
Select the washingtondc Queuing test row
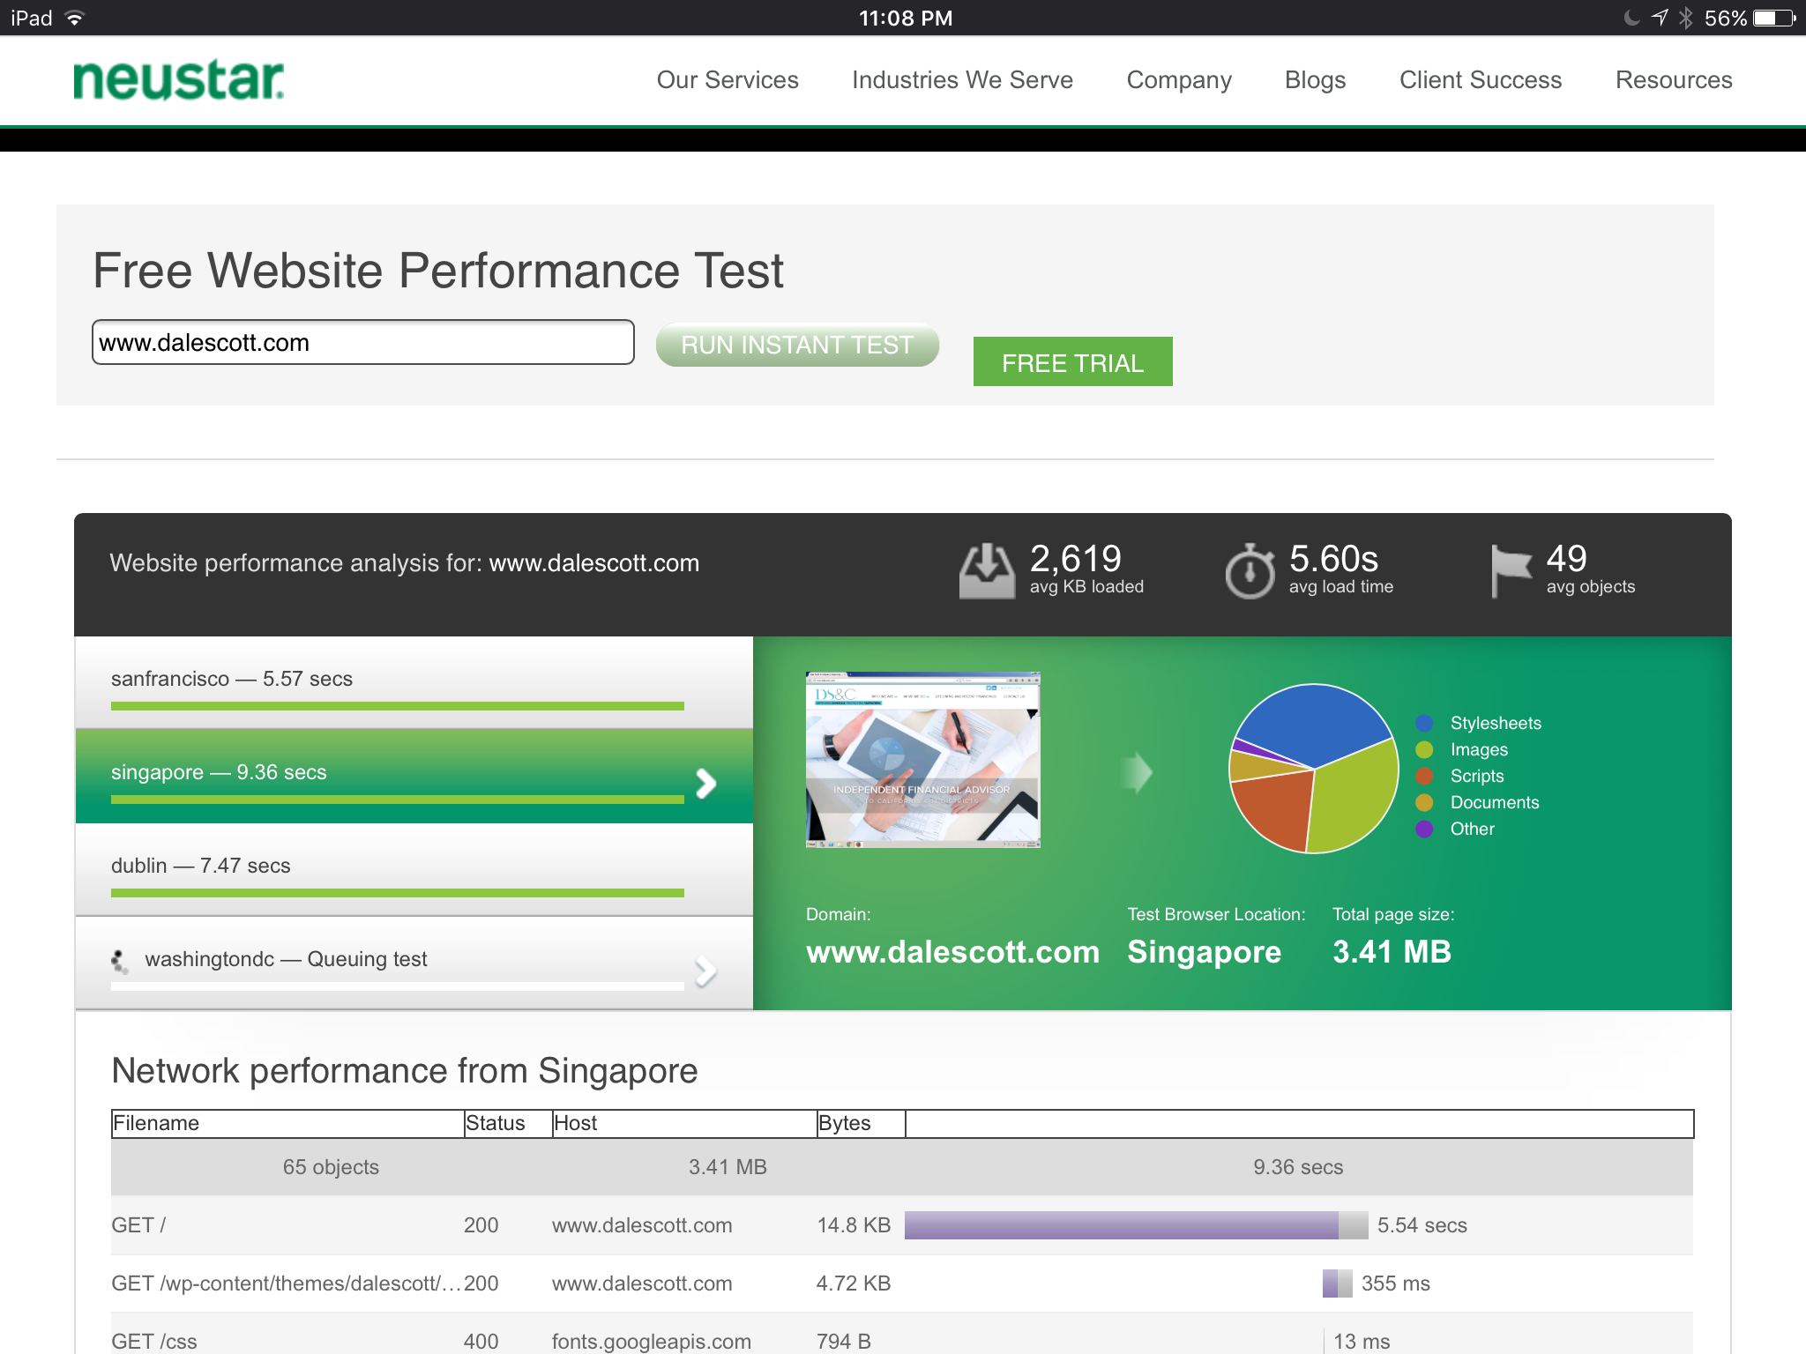(414, 963)
